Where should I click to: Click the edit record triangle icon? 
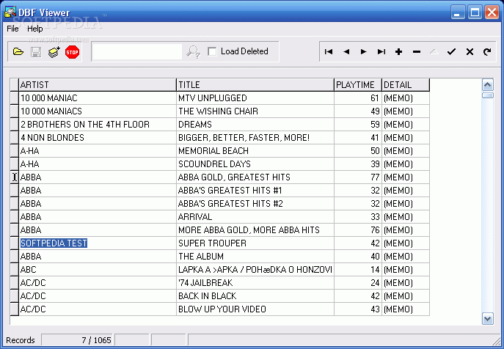click(434, 51)
